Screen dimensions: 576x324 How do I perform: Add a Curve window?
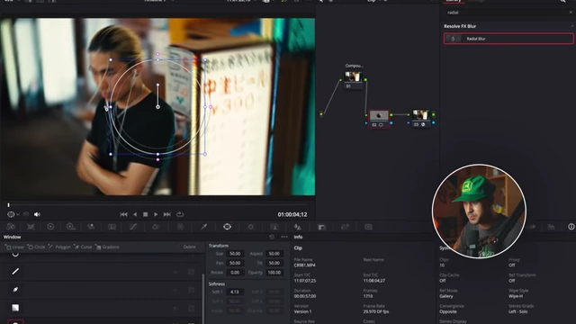(x=83, y=247)
